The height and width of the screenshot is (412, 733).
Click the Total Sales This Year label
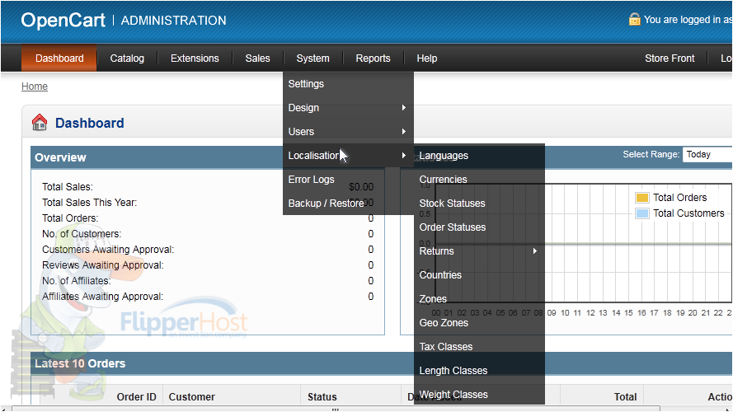coord(89,203)
